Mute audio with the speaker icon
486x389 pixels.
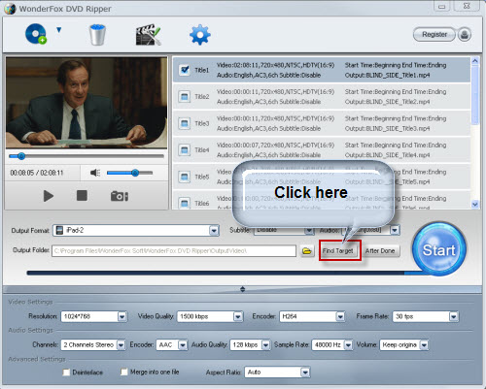[x=95, y=173]
